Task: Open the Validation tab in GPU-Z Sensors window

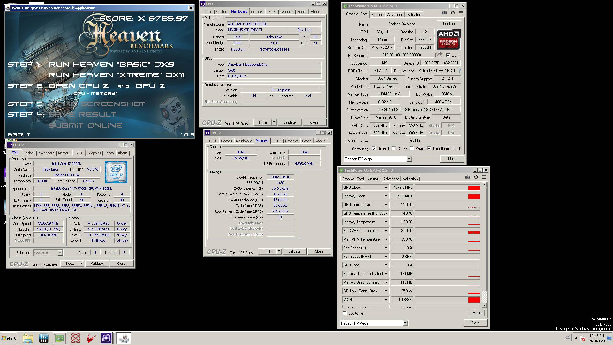Action: pyautogui.click(x=410, y=179)
